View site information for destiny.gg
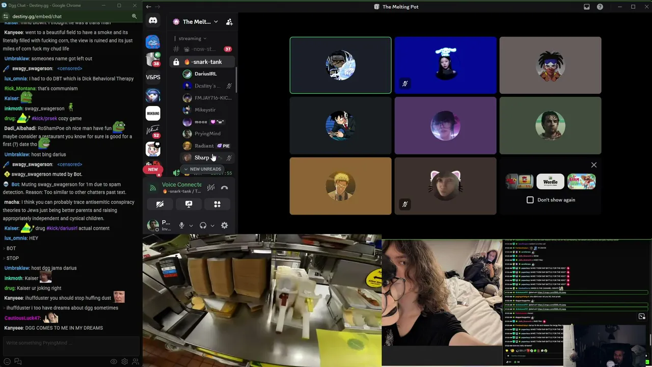 coord(6,16)
